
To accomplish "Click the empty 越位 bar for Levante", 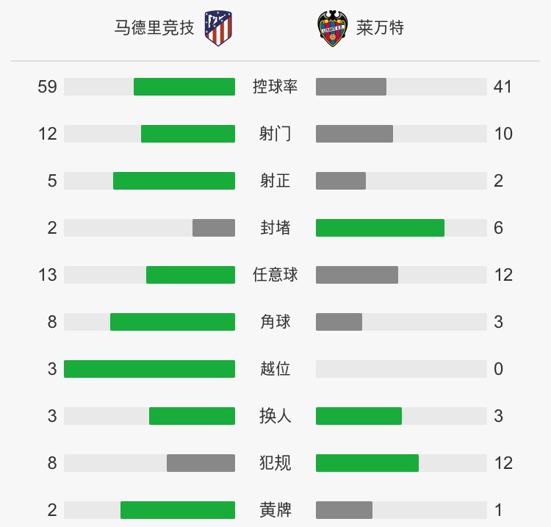I will pos(401,369).
